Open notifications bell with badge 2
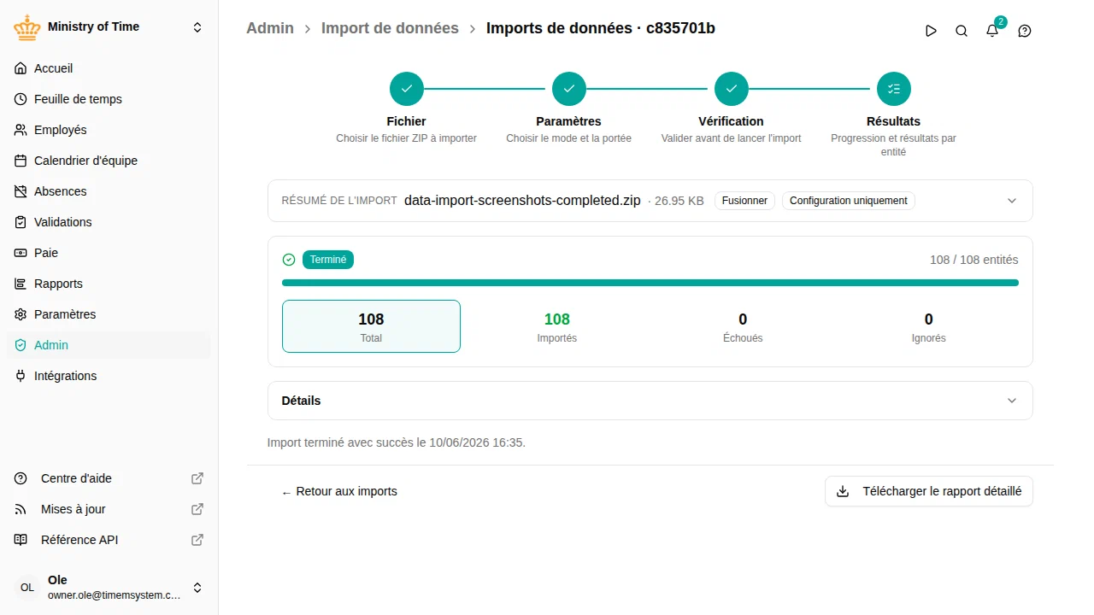This screenshot has height=615, width=1094. [992, 31]
